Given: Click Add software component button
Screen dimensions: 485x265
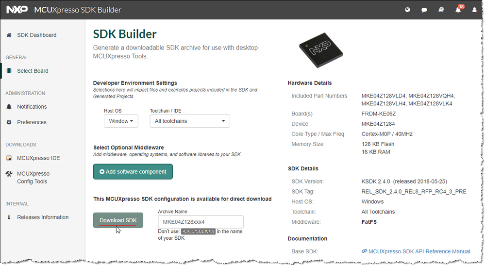Looking at the screenshot, I should click(133, 172).
